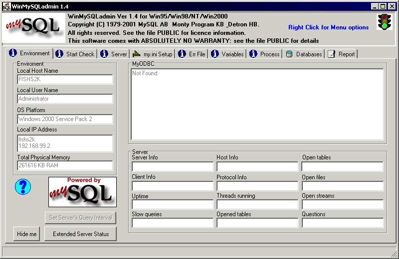This screenshot has width=399, height=259.
Task: Click the Hide me button
Action: [27, 234]
